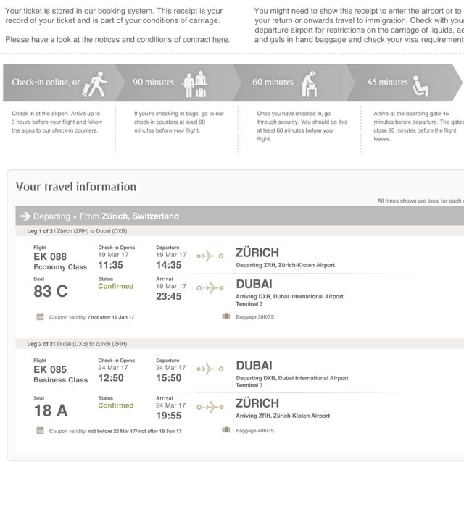Click the arrival plane icon for Dubai leg 1
The width and height of the screenshot is (464, 530).
click(210, 287)
